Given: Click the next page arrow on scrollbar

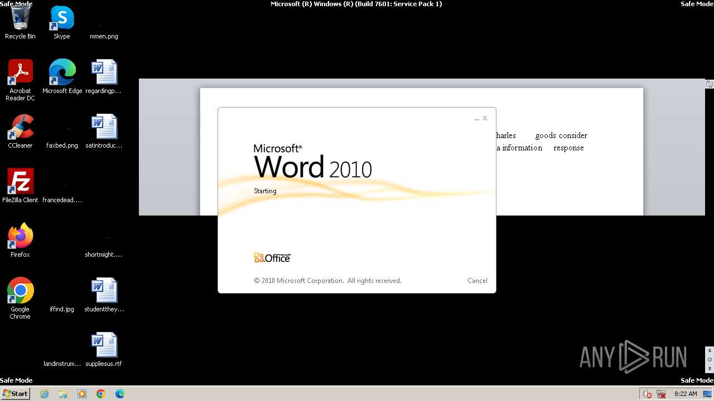Looking at the screenshot, I should click(710, 369).
